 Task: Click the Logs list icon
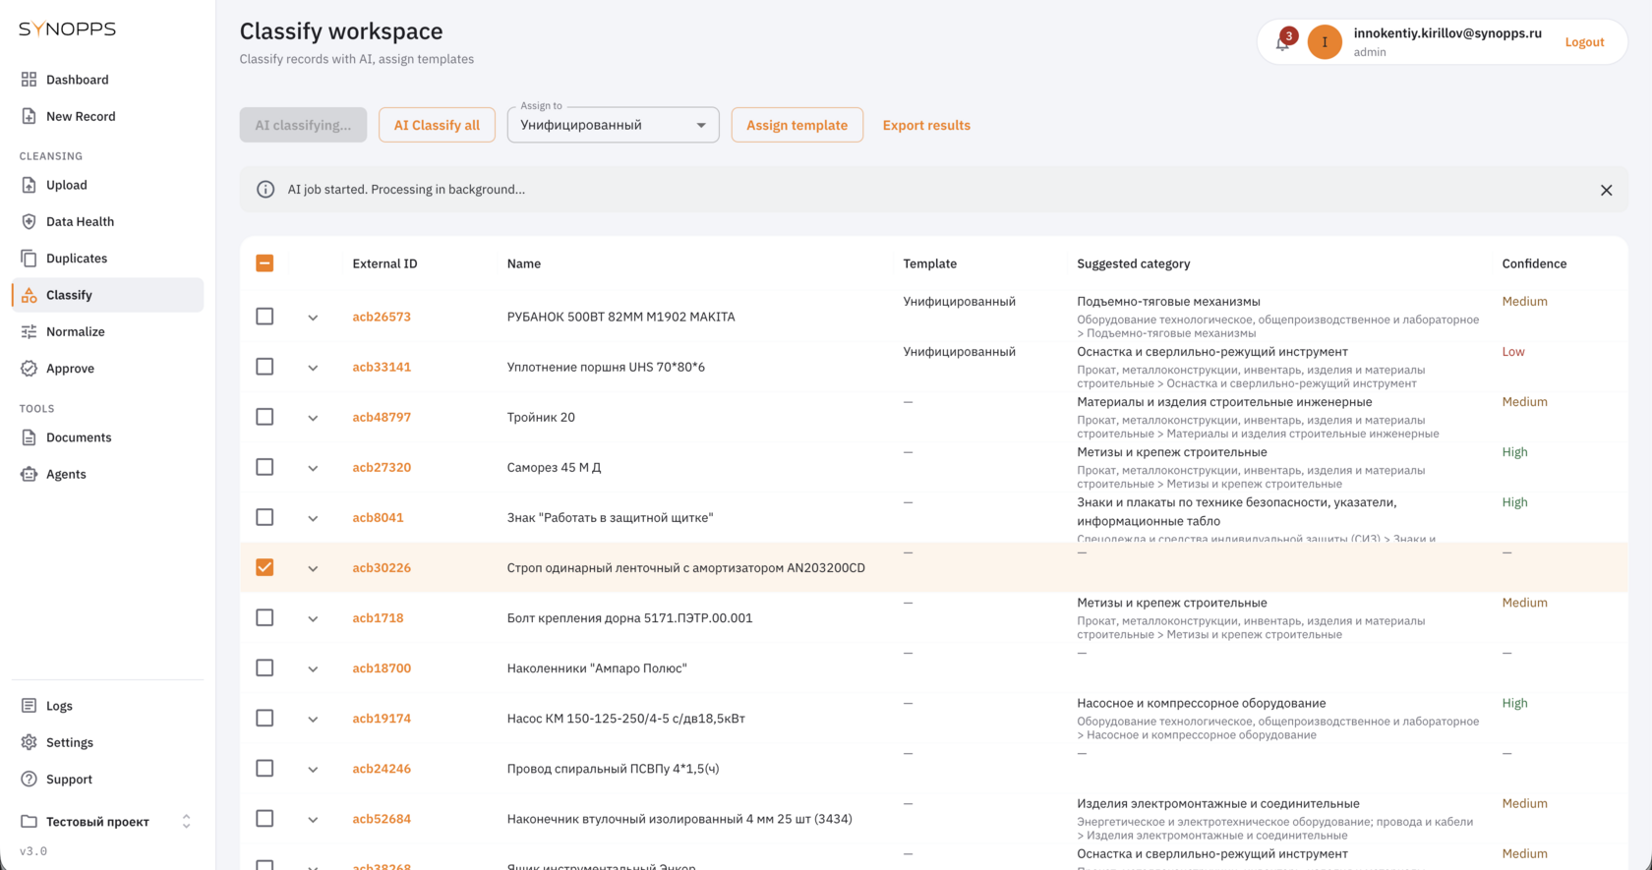(29, 706)
